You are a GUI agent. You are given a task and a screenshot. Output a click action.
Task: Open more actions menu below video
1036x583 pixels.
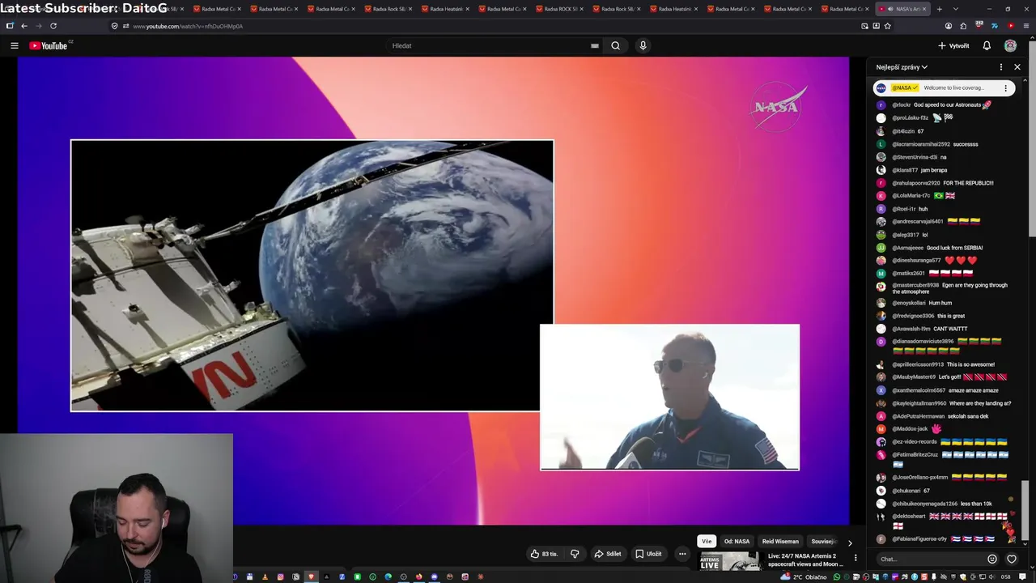682,554
